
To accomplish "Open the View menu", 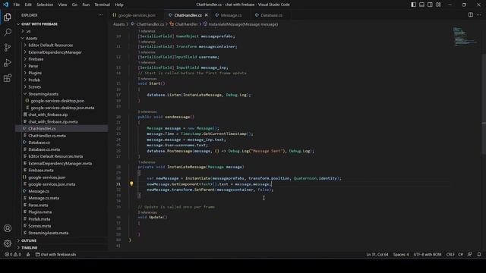I will pos(62,5).
